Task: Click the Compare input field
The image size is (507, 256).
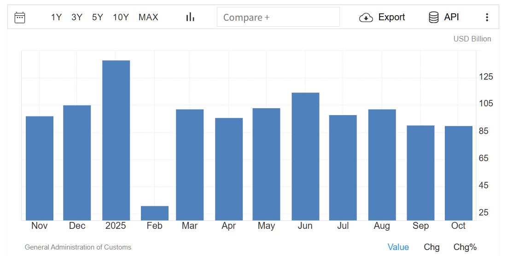Action: pyautogui.click(x=278, y=17)
